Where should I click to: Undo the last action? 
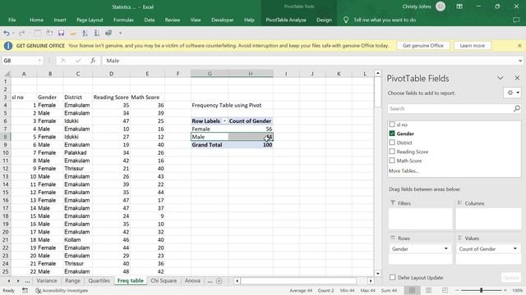(x=7, y=33)
